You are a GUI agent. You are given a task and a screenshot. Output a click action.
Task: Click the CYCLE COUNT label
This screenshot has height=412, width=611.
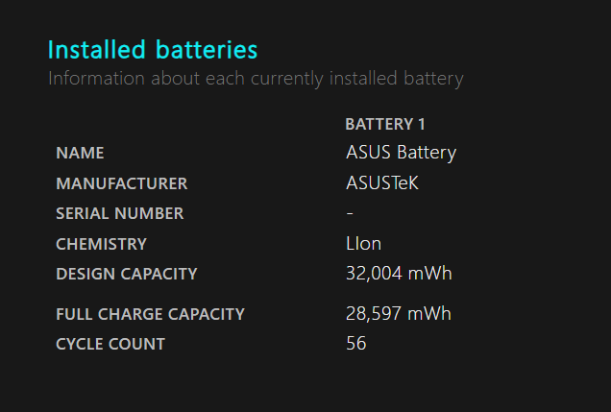(x=110, y=344)
